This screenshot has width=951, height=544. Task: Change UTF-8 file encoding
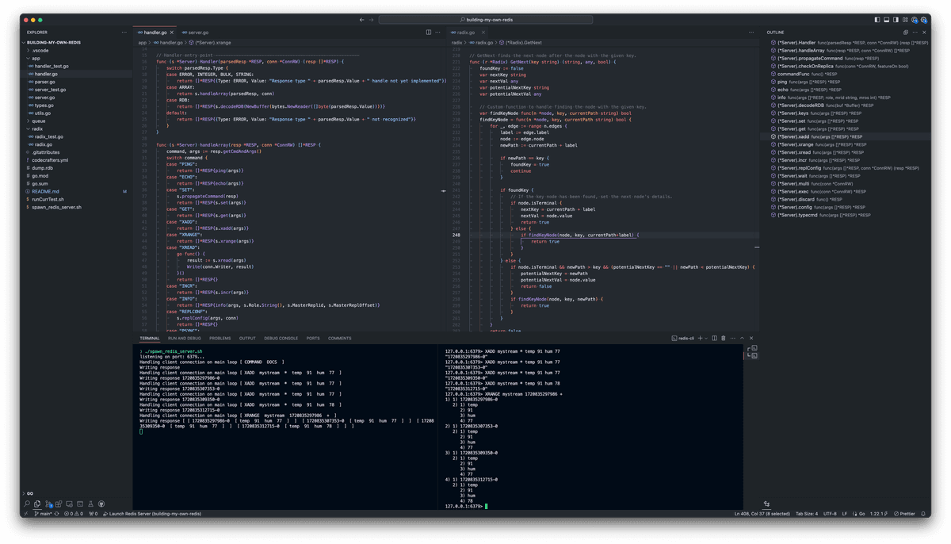[x=830, y=514]
